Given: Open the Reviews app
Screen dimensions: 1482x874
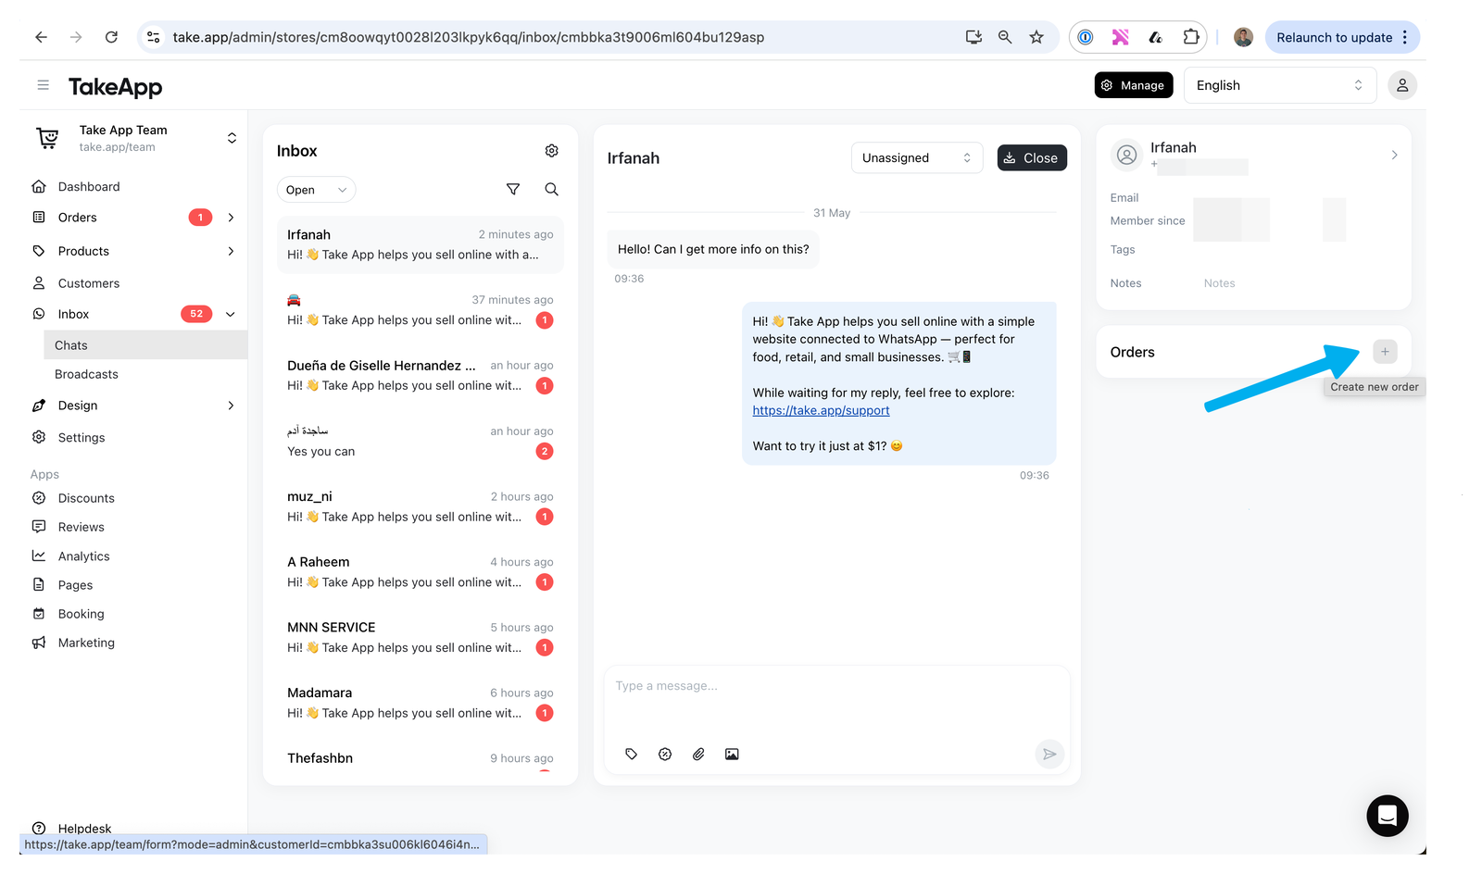Looking at the screenshot, I should (82, 527).
